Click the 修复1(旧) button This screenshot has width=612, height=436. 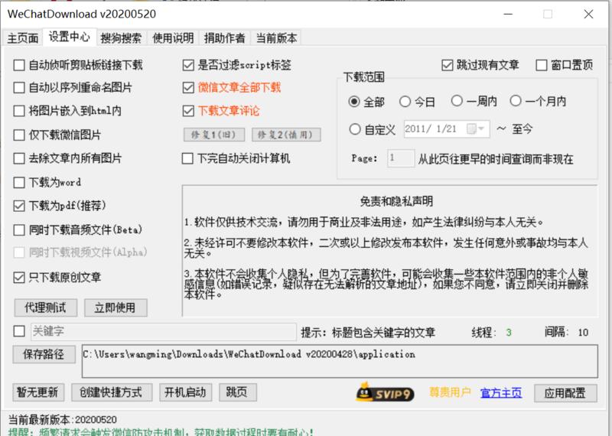(x=214, y=135)
